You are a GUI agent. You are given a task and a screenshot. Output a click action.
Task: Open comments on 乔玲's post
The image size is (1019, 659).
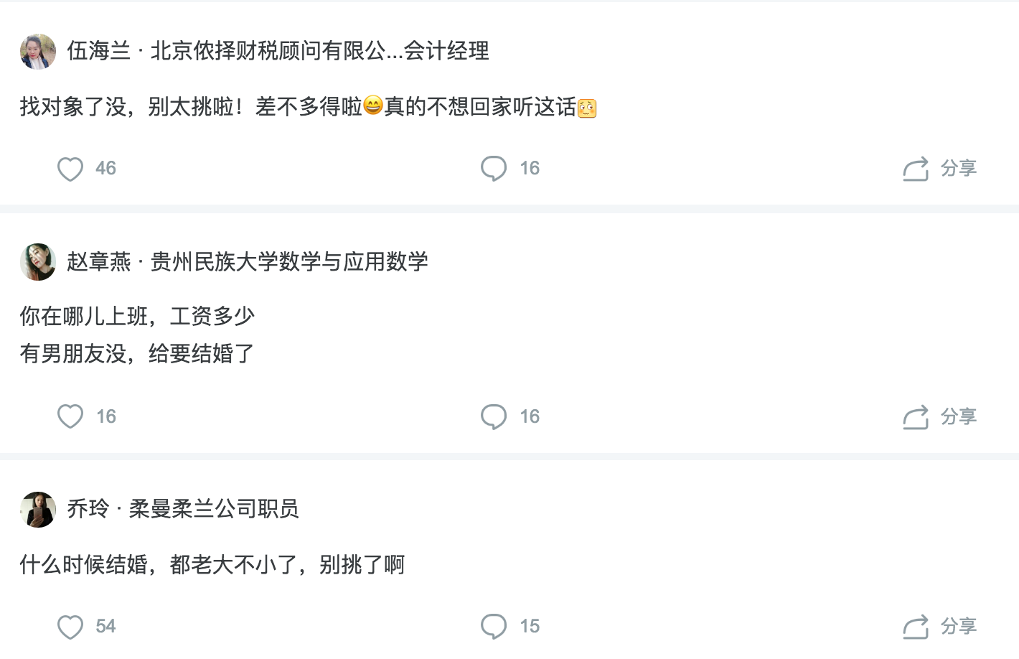point(494,626)
